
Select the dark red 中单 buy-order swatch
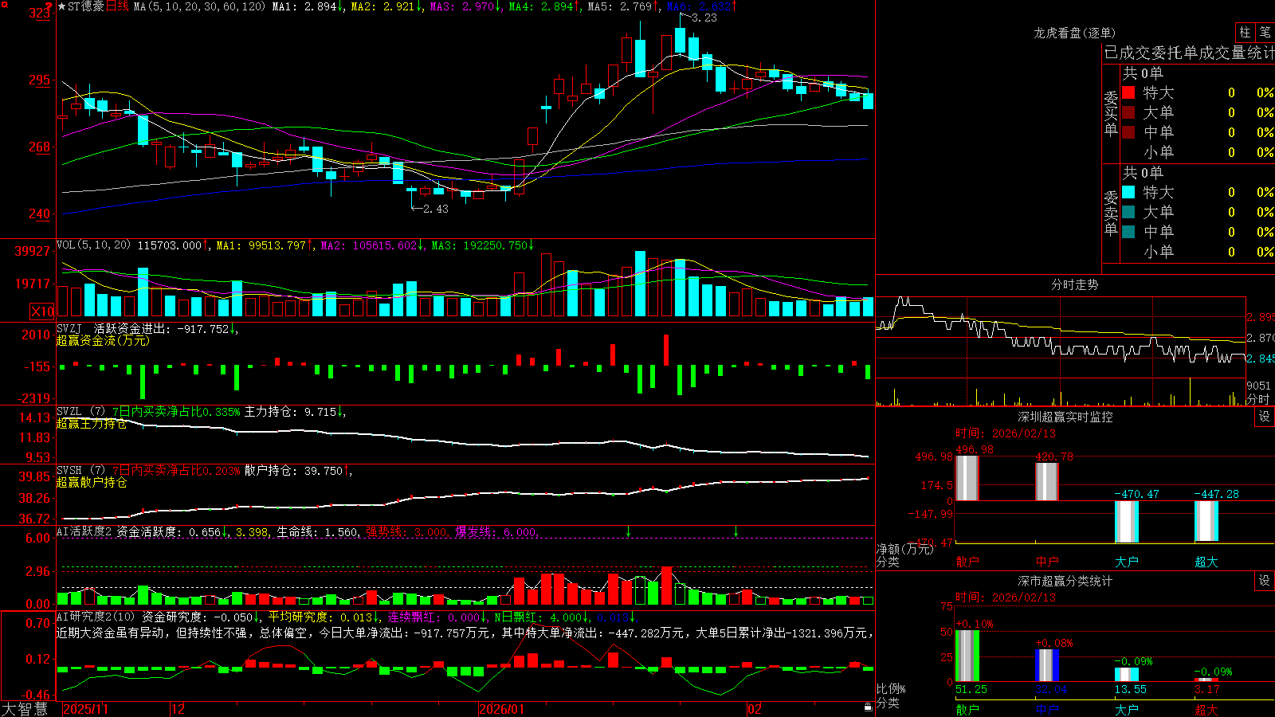point(1128,132)
